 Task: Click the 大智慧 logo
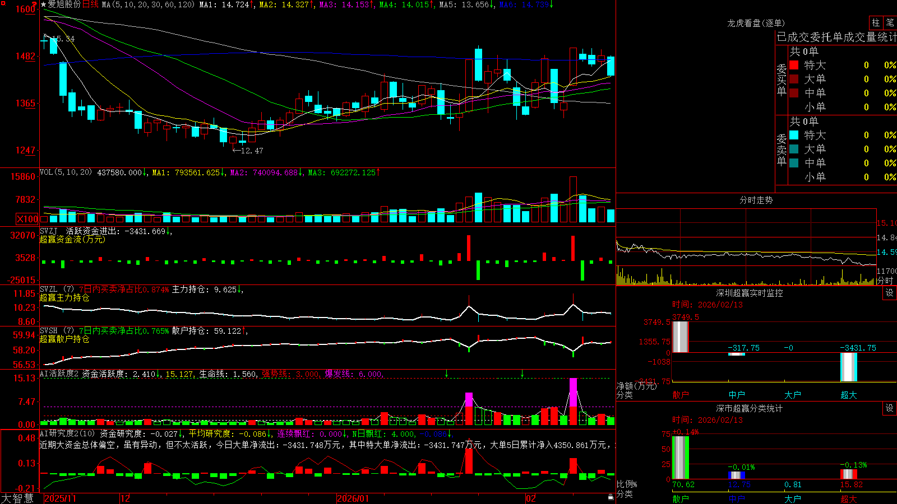(17, 498)
